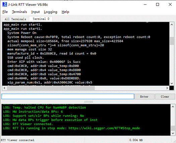This screenshot has height=143, width=176.
Task: Click the terminal scroll right arrow
Action: pos(167,88)
